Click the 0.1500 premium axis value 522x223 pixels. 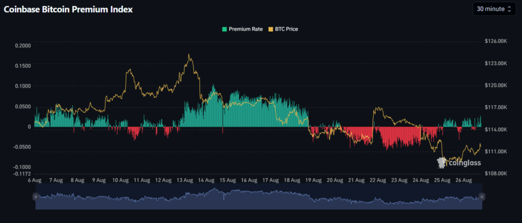pyautogui.click(x=22, y=66)
